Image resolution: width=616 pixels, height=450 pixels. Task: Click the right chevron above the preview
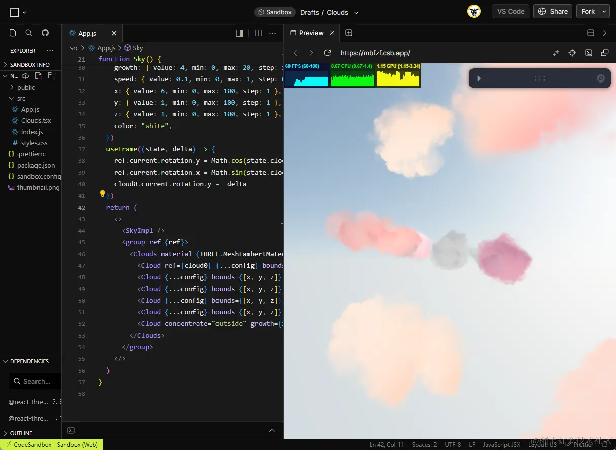(x=605, y=33)
